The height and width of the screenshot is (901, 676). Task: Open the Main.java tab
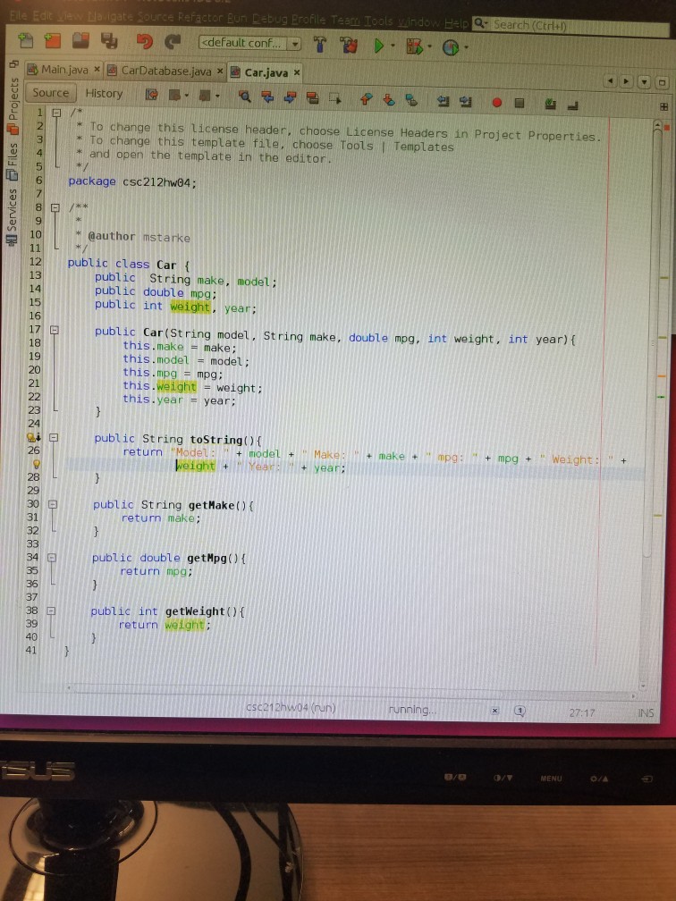pyautogui.click(x=63, y=70)
